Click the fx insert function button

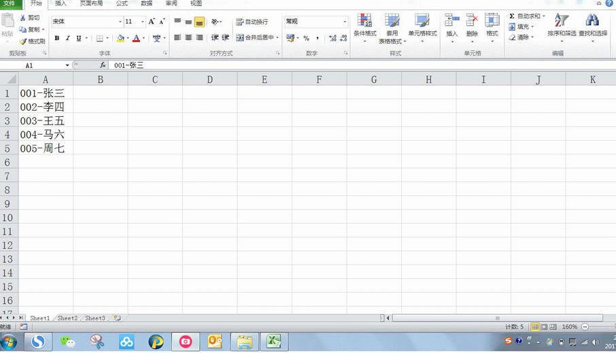click(x=103, y=65)
